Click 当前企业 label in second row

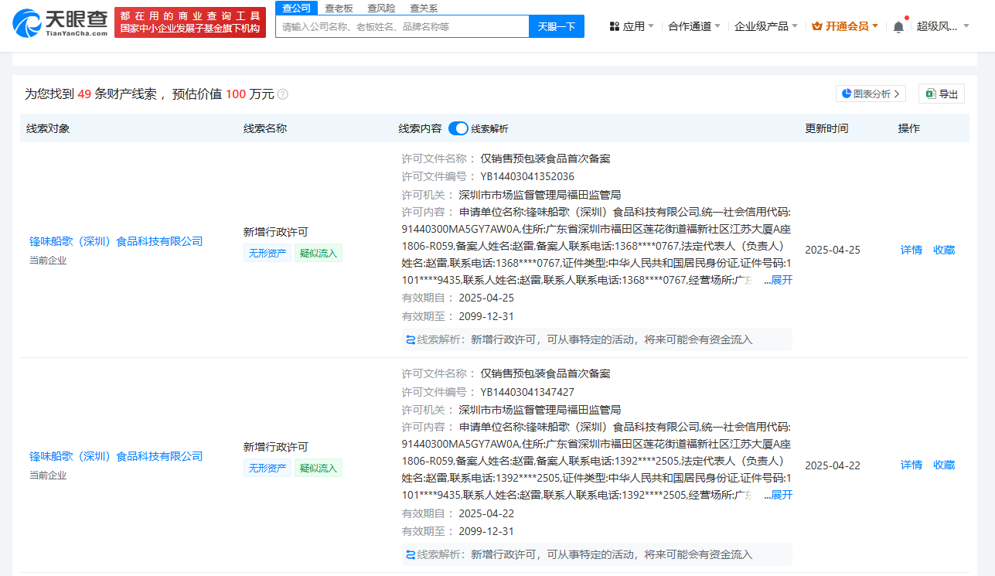(48, 475)
